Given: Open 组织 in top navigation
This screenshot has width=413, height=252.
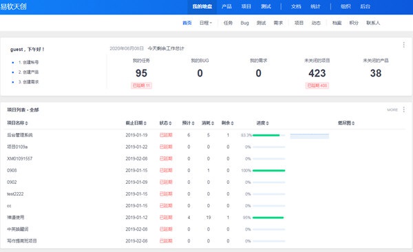Looking at the screenshot, I should click(x=346, y=7).
